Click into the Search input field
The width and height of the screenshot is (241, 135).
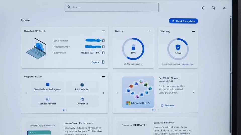pos(111,7)
